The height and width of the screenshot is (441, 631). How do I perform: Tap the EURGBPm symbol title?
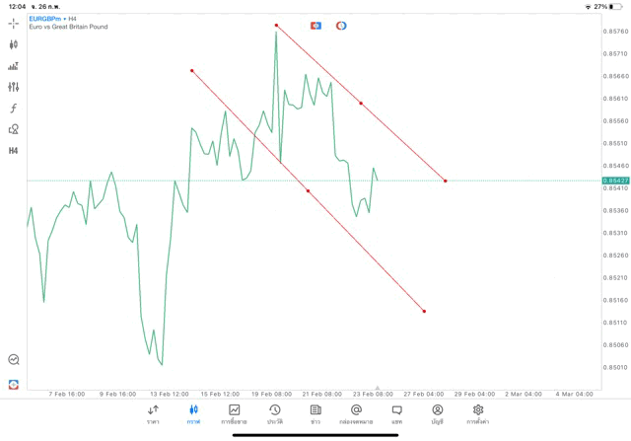click(46, 18)
